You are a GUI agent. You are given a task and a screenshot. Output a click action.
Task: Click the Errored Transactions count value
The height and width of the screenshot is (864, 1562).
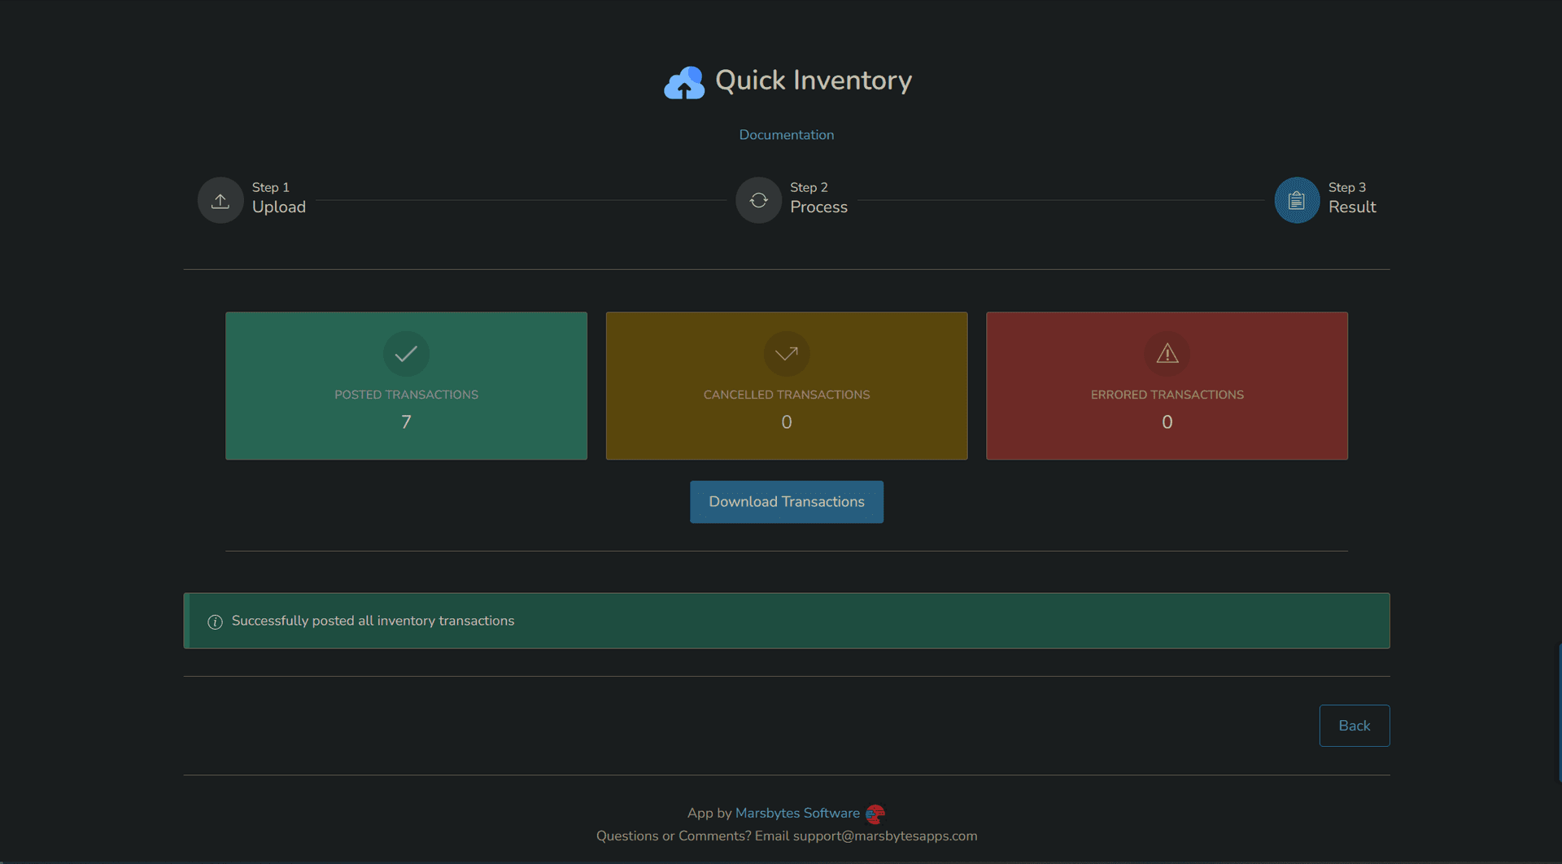pos(1167,422)
